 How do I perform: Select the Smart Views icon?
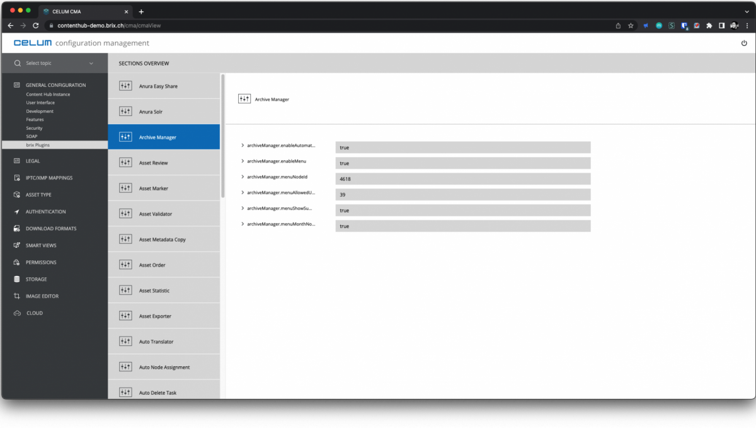click(x=17, y=245)
